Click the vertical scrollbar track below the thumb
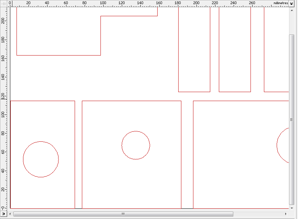This screenshot has height=219, width=298. click(292, 205)
